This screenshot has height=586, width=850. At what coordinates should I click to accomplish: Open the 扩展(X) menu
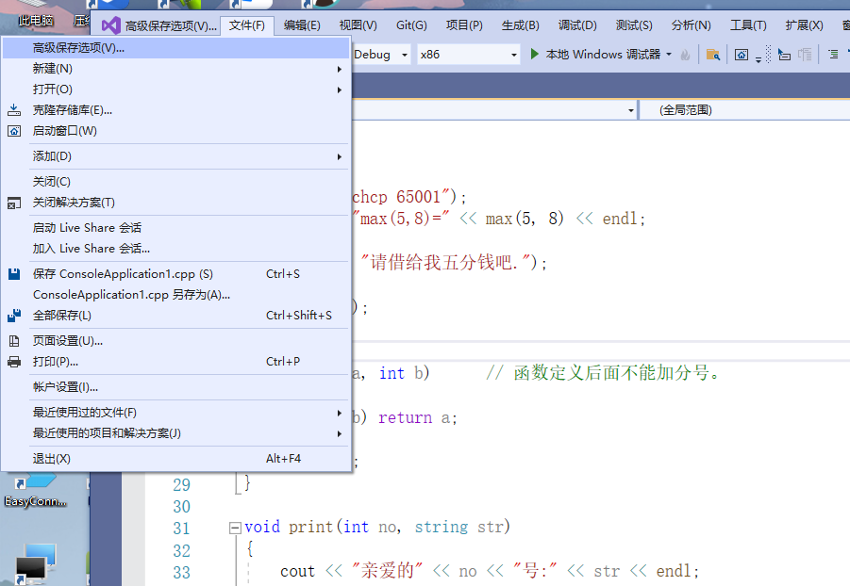point(804,25)
